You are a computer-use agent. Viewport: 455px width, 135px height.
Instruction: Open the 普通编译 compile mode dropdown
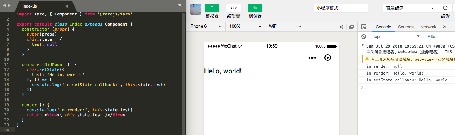point(410,8)
